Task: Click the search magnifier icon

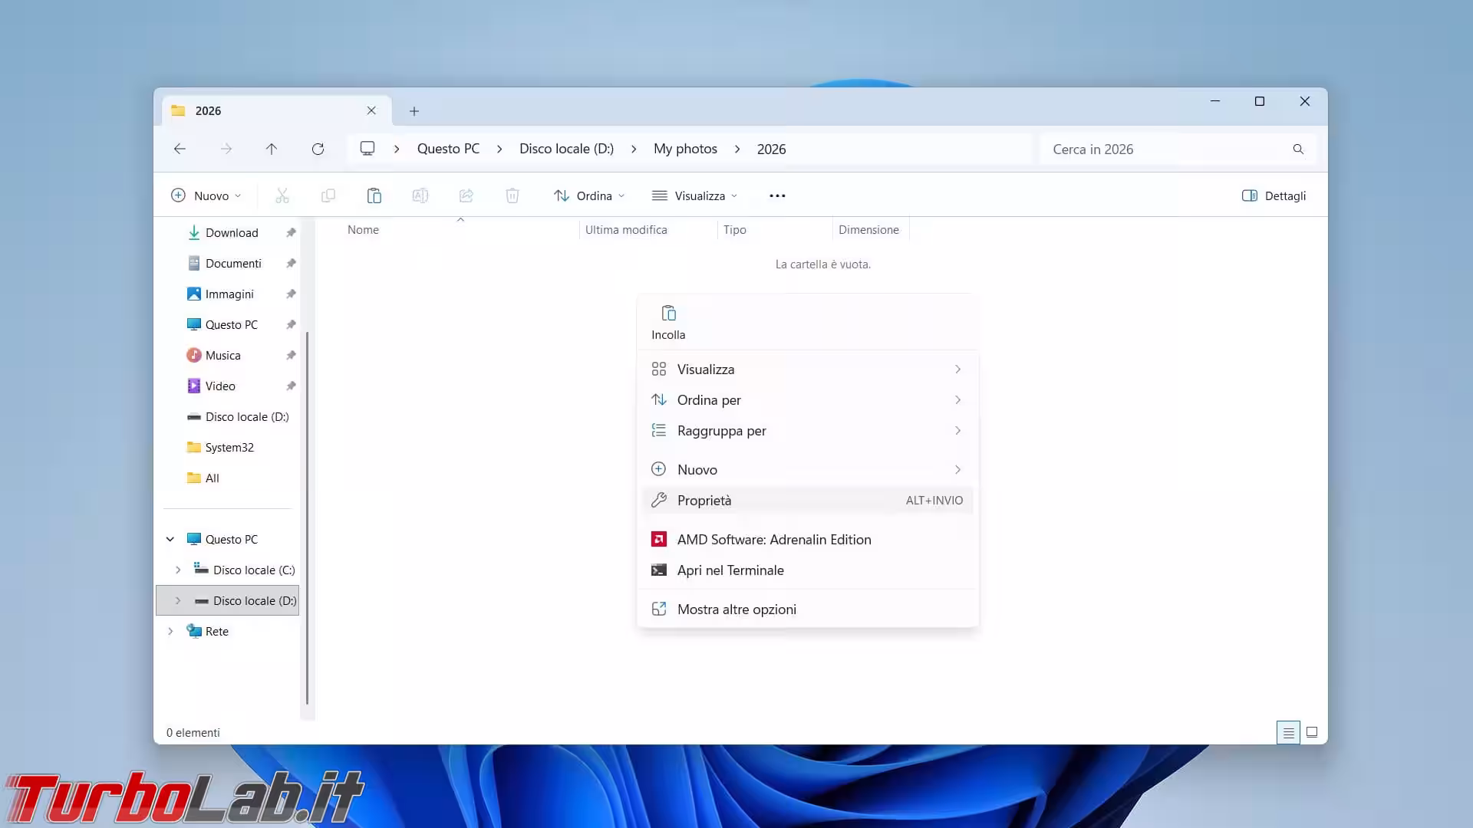Action: 1298,149
